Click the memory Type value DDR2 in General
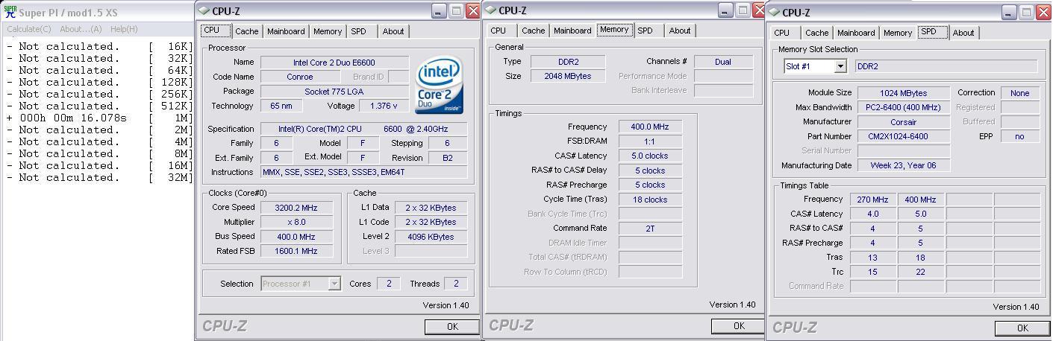The width and height of the screenshot is (1053, 341). click(568, 62)
